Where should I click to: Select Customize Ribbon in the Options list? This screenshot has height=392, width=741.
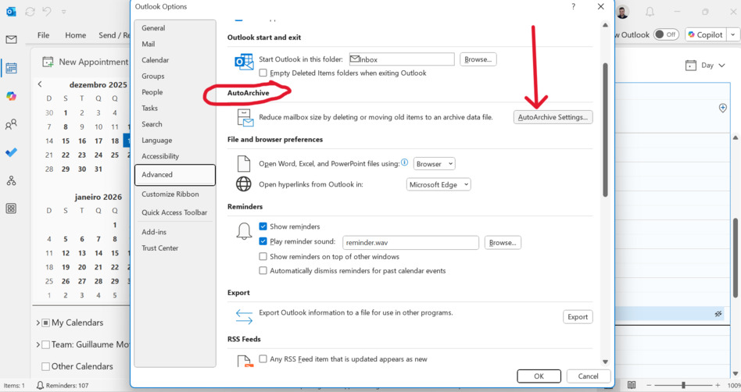(175, 194)
